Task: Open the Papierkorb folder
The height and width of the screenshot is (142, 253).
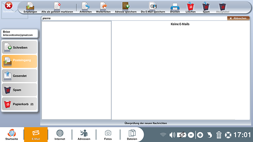Action: 19,104
